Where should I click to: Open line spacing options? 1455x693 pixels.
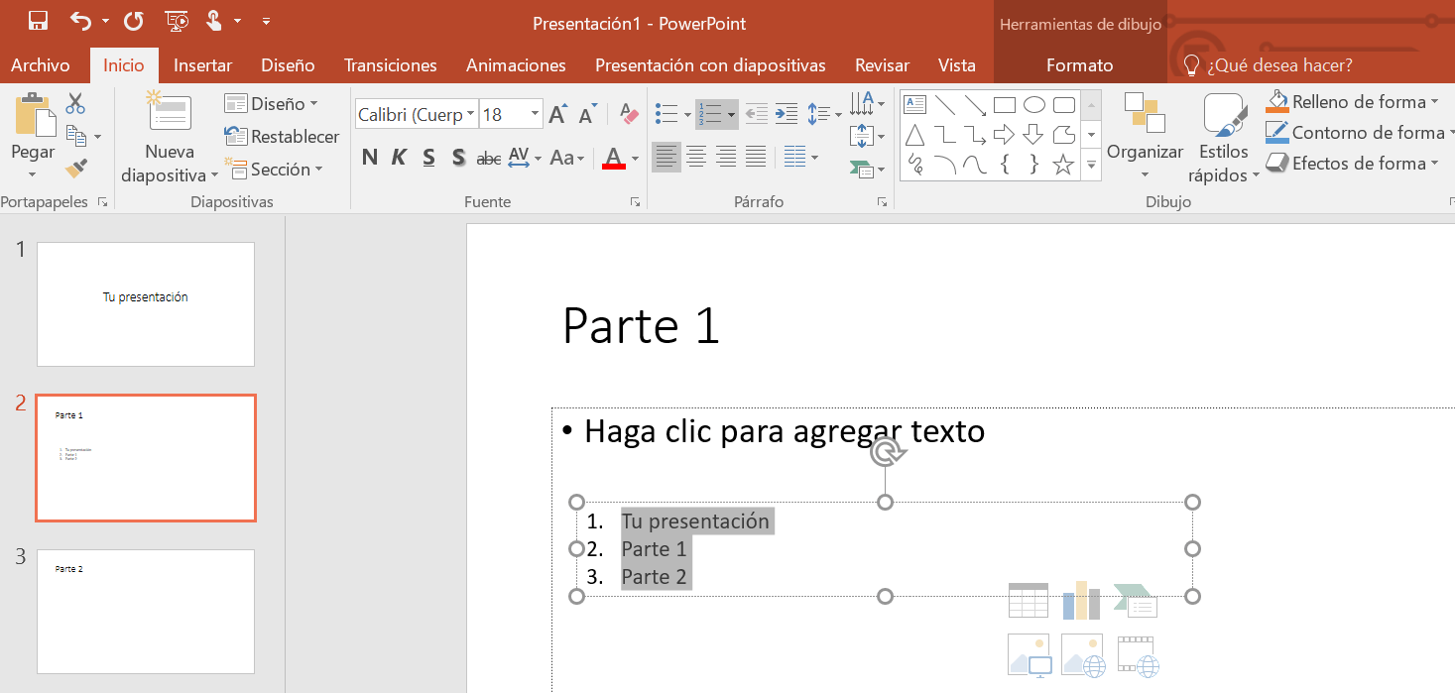point(823,114)
